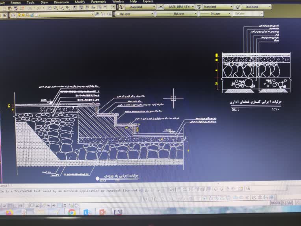Toggle the layer lock padlock icon
This screenshot has height=226, width=301.
(32, 15)
